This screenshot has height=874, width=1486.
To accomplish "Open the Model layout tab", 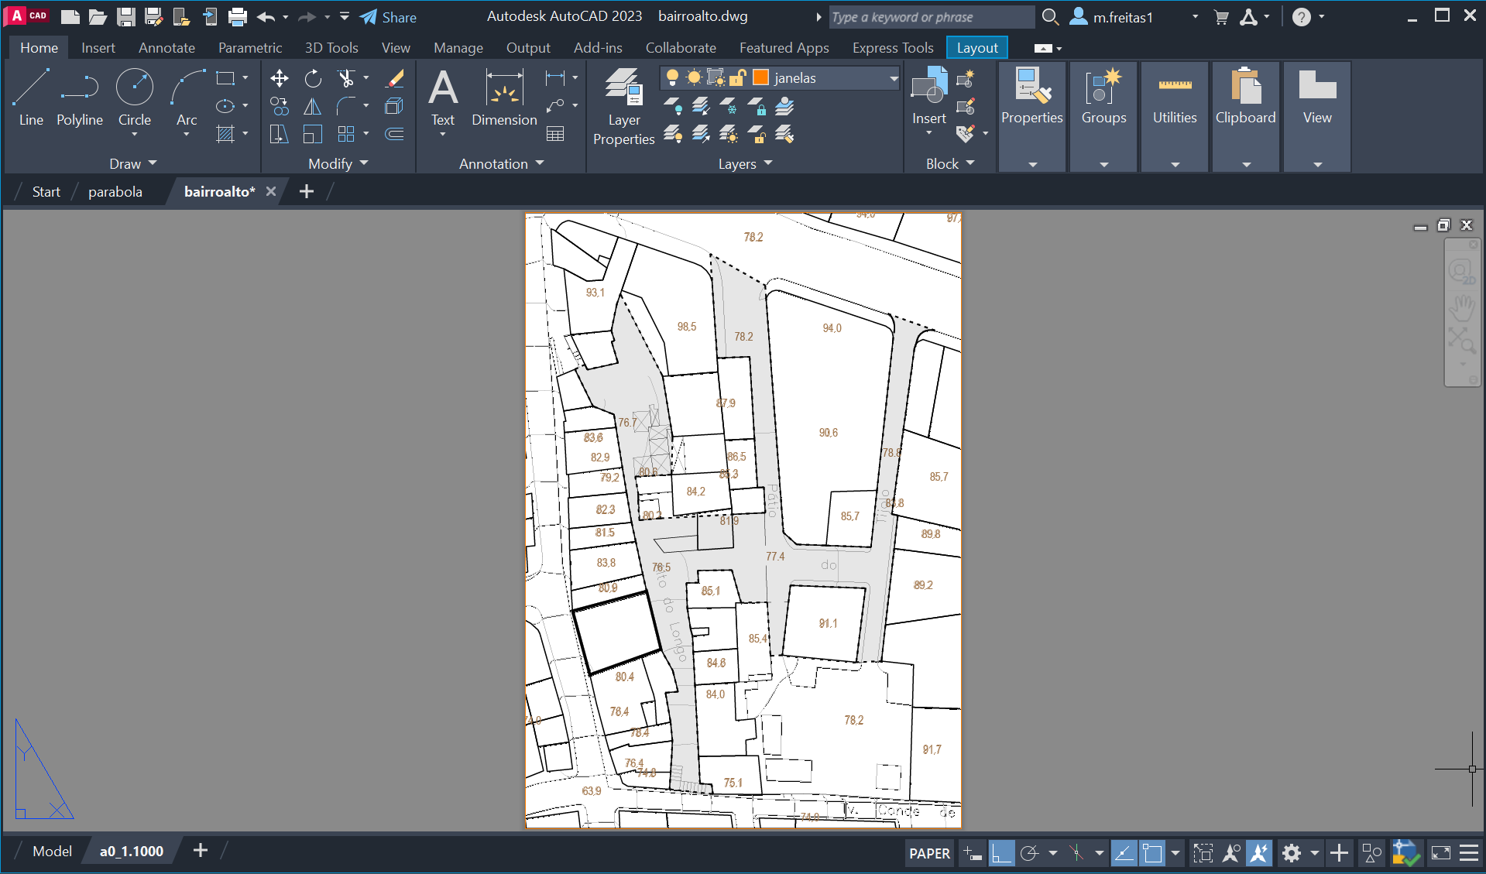I will 52,852.
